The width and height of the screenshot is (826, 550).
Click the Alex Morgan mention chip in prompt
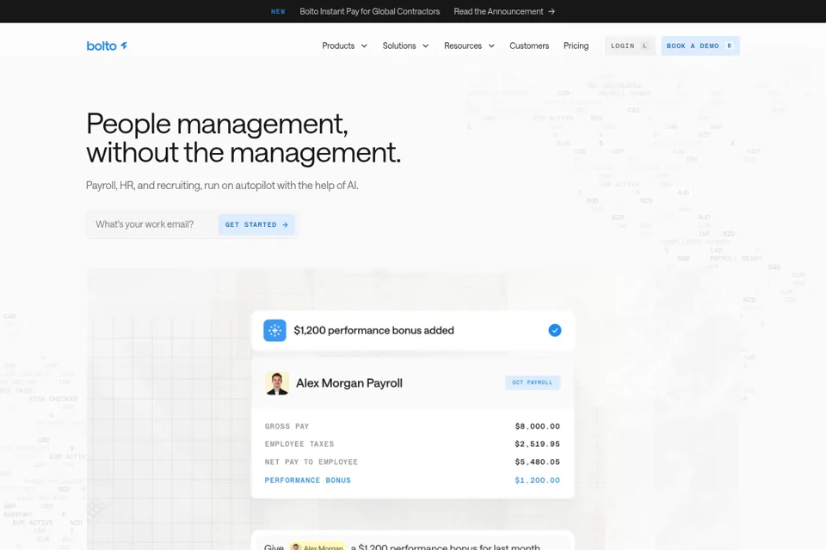pos(317,547)
